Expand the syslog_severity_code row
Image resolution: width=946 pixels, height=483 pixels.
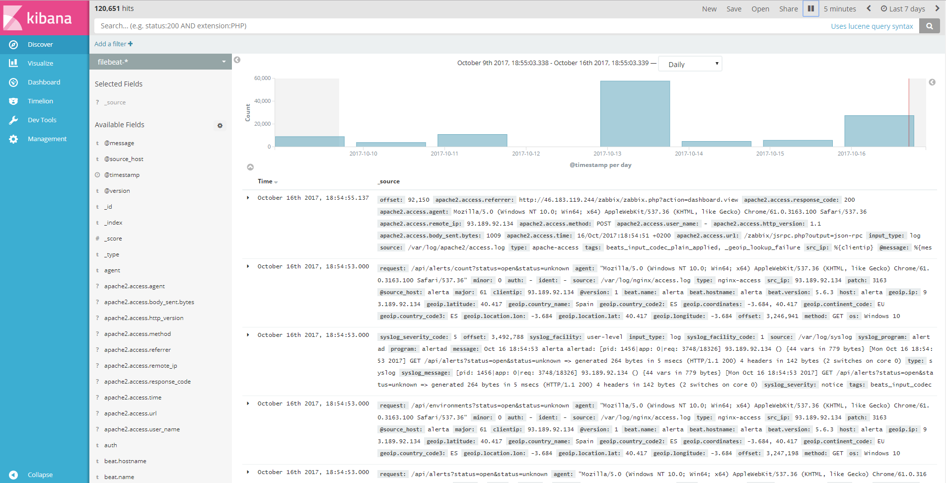coord(248,335)
